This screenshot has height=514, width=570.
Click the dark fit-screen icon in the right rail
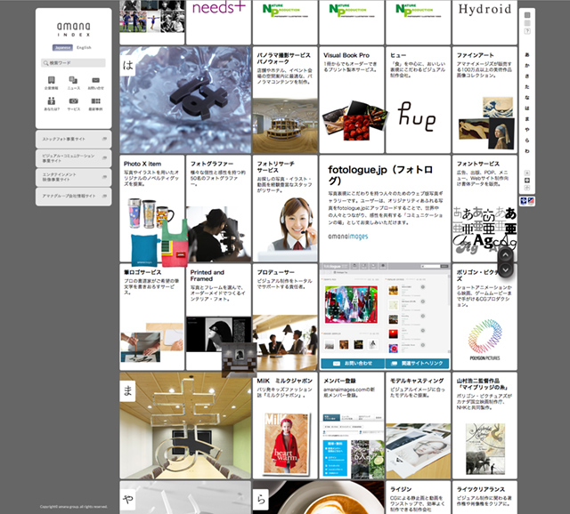tap(527, 181)
